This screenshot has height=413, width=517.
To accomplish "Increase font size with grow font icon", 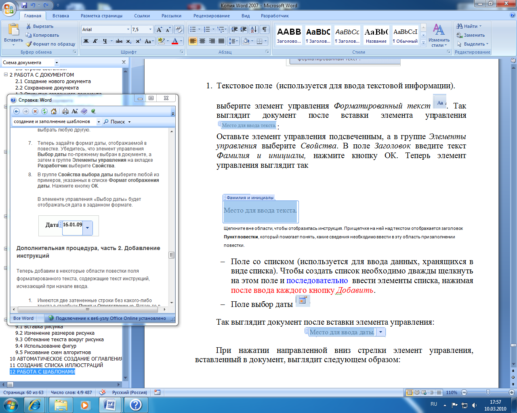I will (160, 29).
